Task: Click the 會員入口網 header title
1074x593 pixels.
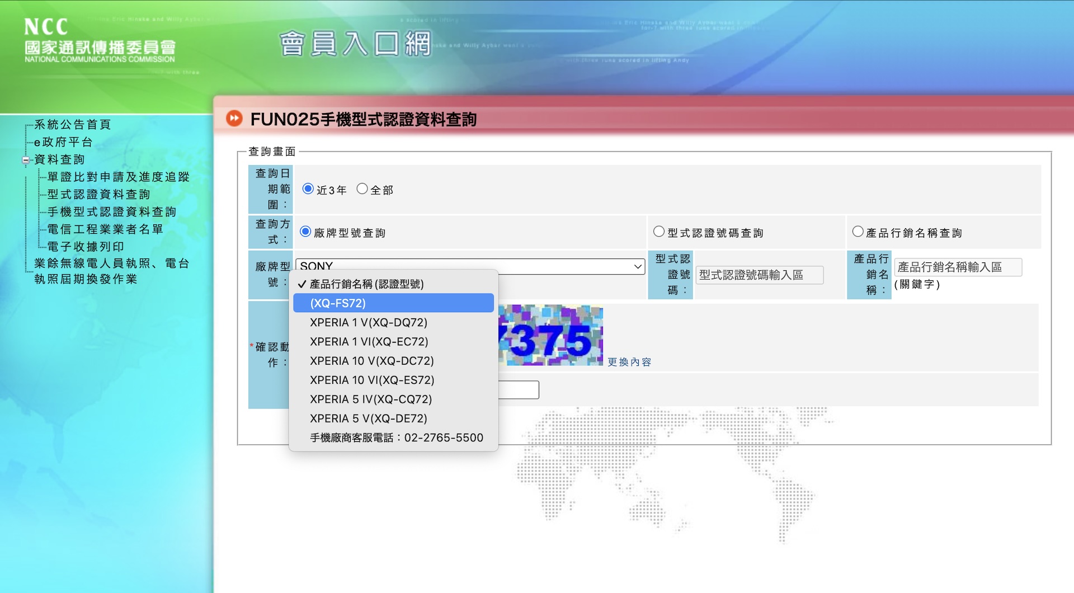Action: pyautogui.click(x=355, y=44)
